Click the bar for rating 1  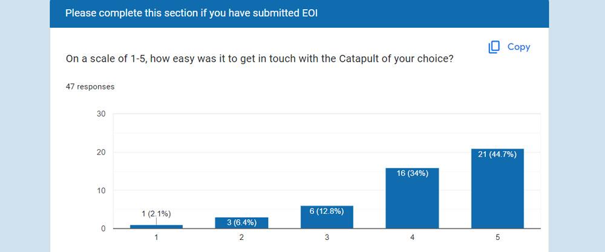click(x=156, y=227)
